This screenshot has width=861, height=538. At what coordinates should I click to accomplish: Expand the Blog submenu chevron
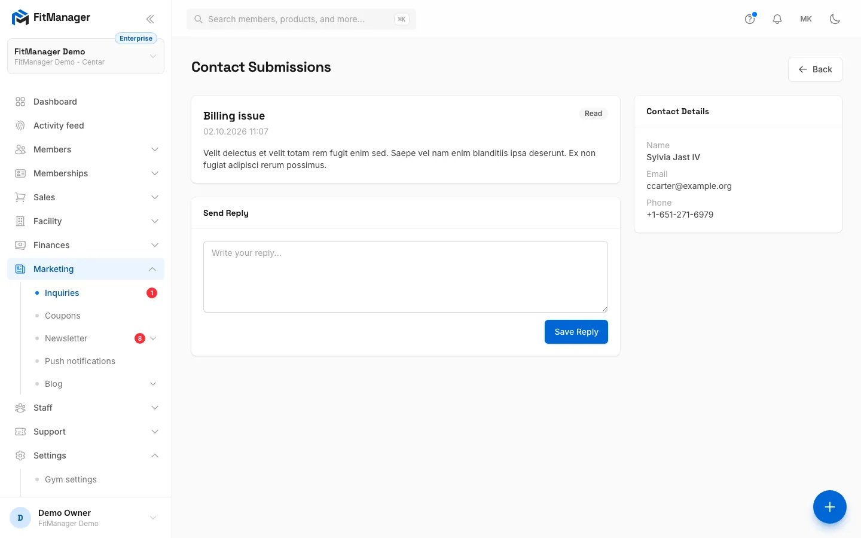pos(153,384)
